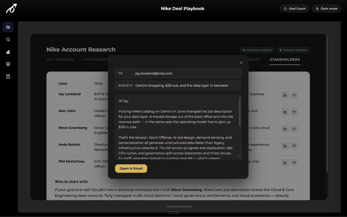Viewport: 347px width, 217px height.
Task: Click the main page vertical scrollbar
Action: pyautogui.click(x=327, y=104)
